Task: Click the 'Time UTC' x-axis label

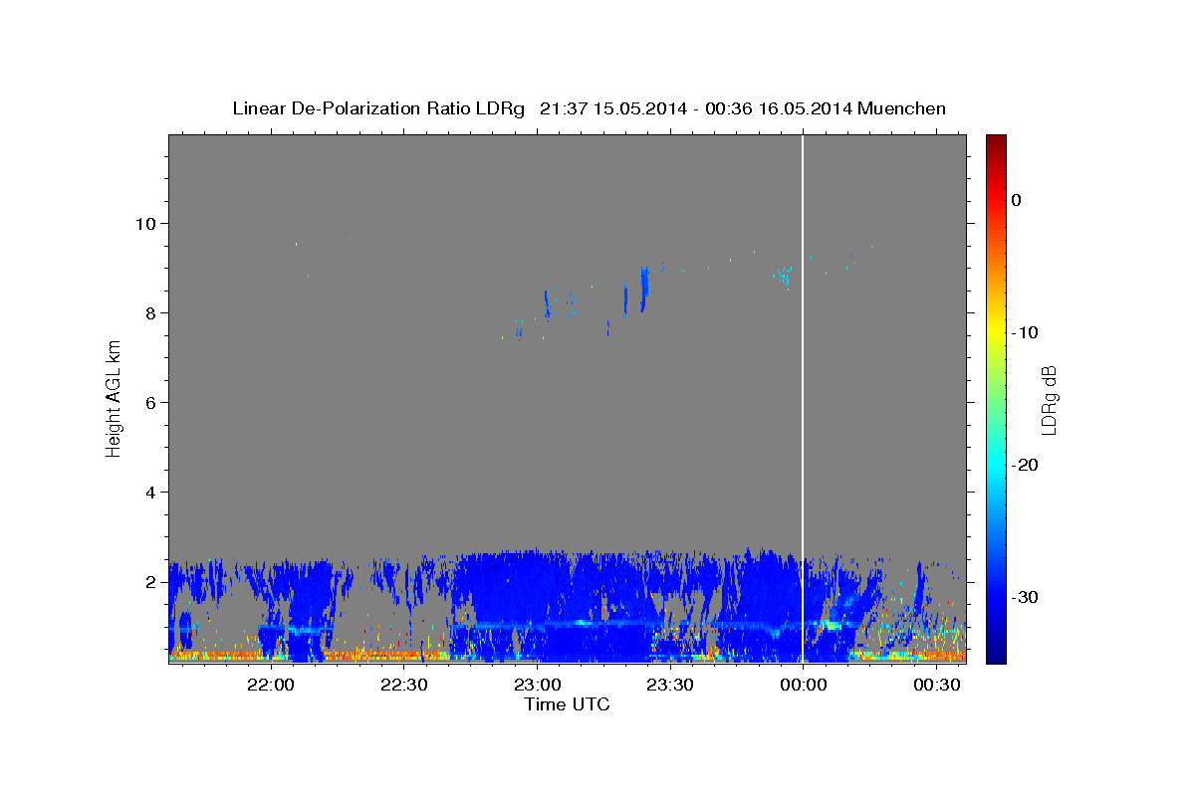Action: coord(567,704)
